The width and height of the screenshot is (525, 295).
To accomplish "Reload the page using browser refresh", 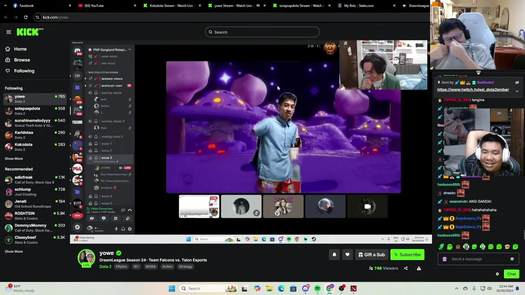I will [x=25, y=17].
